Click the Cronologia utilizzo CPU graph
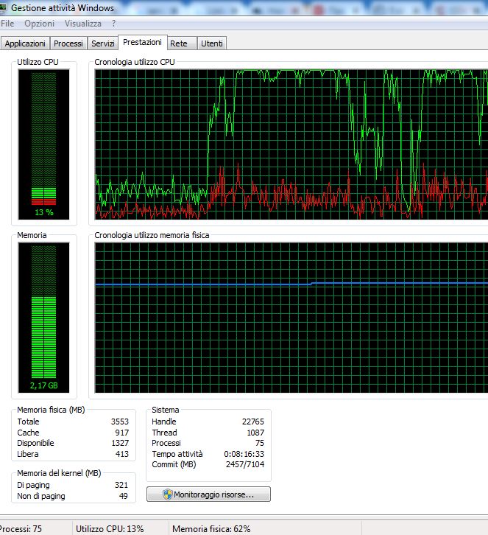The image size is (488, 535). point(291,144)
